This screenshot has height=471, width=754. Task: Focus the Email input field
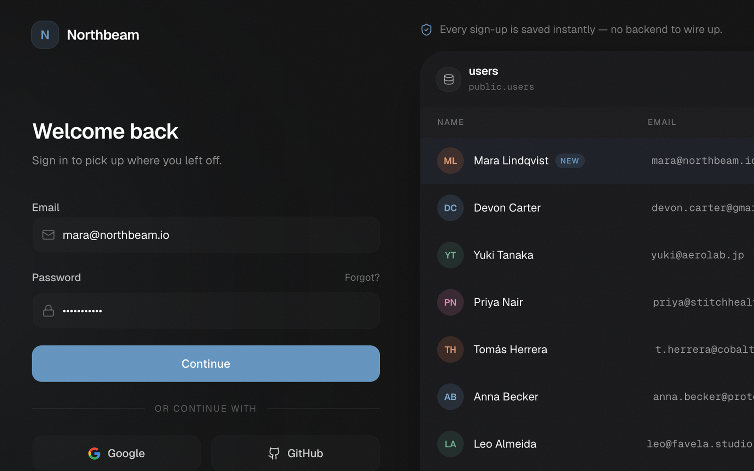206,235
